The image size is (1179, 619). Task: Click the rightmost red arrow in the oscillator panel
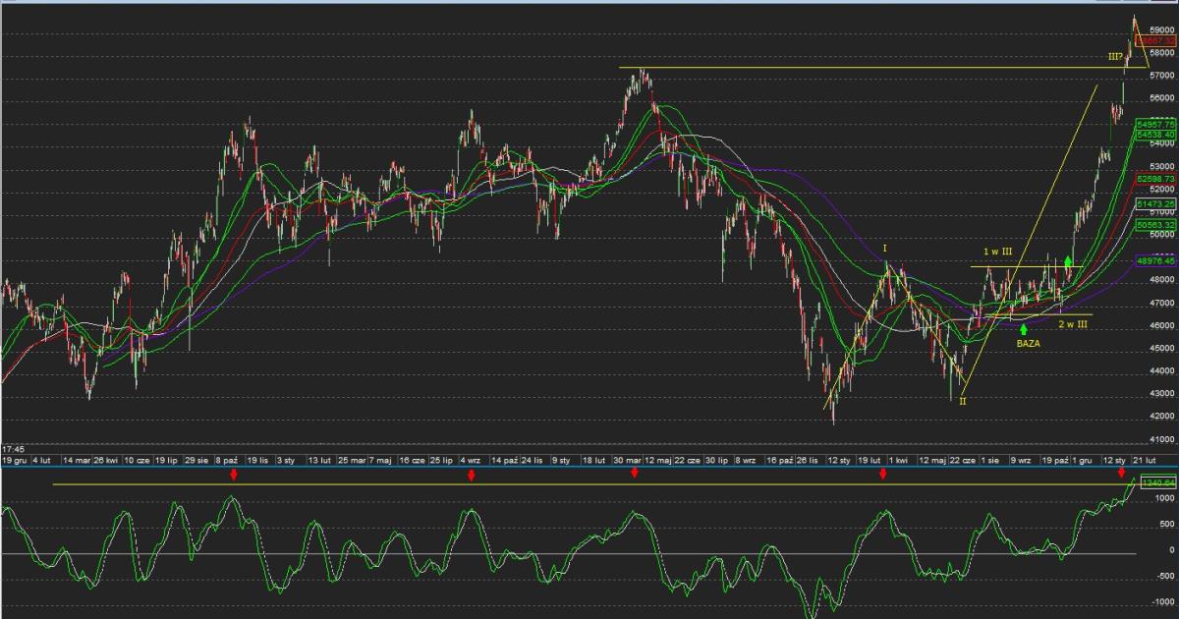[x=1121, y=475]
